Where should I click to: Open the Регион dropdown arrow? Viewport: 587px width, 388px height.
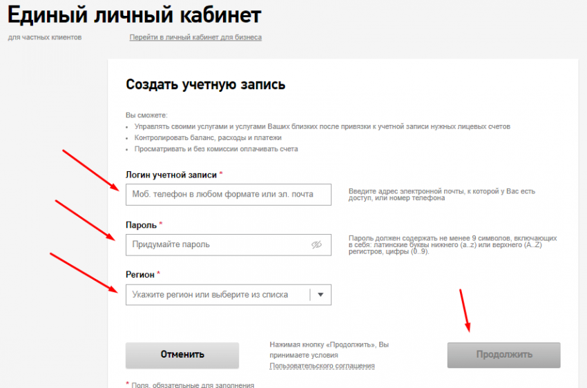(320, 295)
